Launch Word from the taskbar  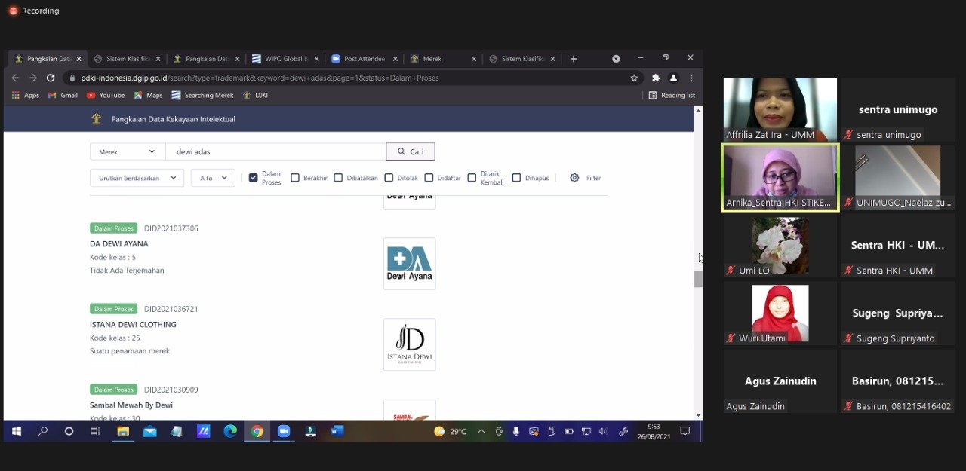click(x=337, y=431)
